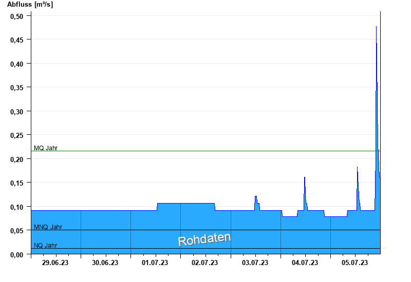This screenshot has width=411, height=282.
Task: Click the MQ Jahr line label
Action: click(46, 148)
